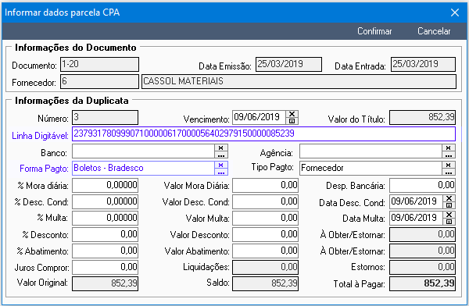This screenshot has width=469, height=306.
Task: Click into the Vencimento date field
Action: coord(259,117)
